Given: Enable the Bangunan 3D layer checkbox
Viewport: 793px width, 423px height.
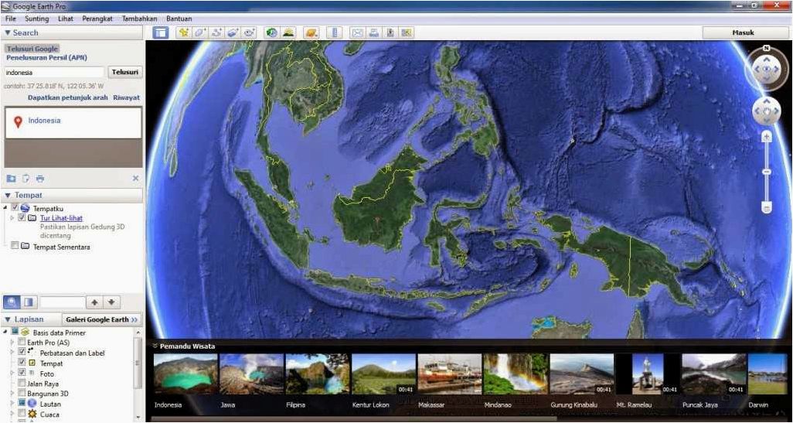Looking at the screenshot, I should pos(21,393).
